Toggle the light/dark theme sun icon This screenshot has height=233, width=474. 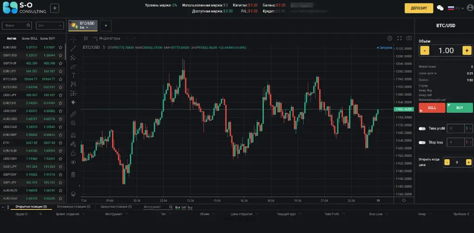(x=55, y=8)
